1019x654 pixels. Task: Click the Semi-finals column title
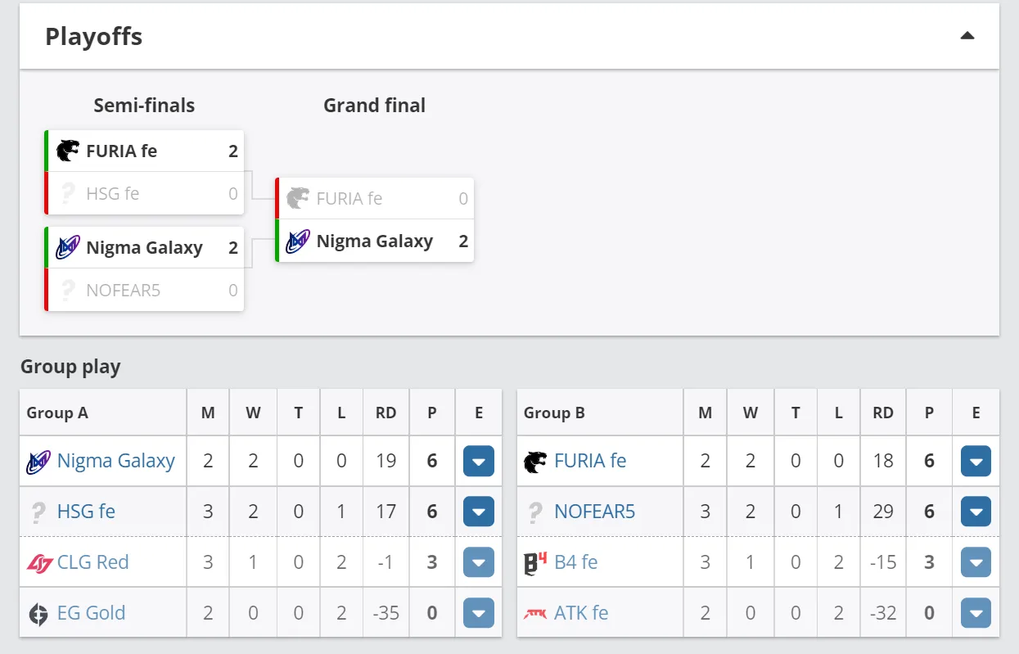point(144,106)
